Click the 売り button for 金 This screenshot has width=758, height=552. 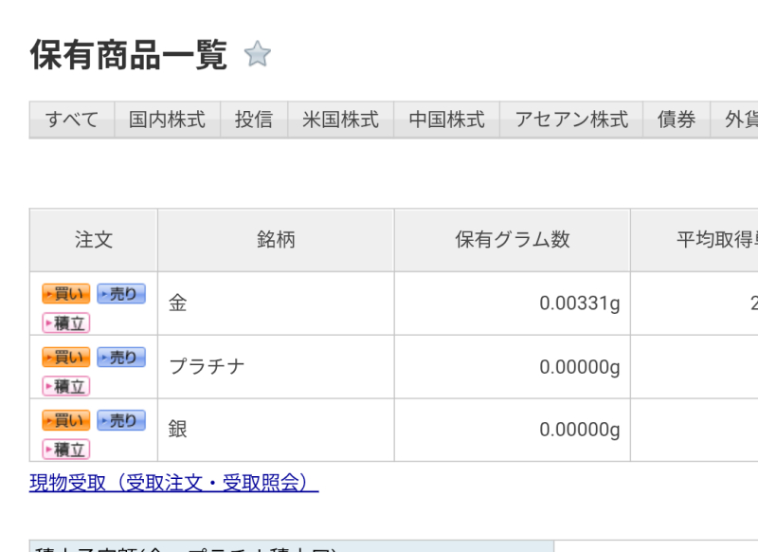click(120, 294)
